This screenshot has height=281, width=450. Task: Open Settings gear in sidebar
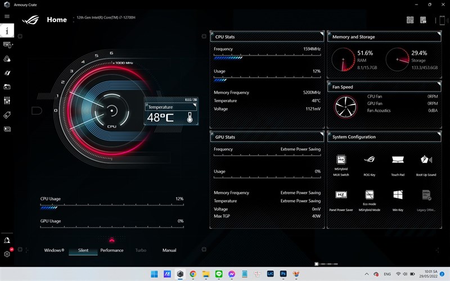7,254
